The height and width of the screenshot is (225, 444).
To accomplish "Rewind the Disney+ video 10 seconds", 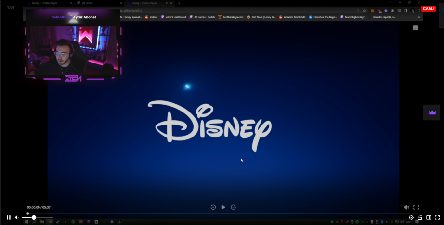I will click(213, 207).
